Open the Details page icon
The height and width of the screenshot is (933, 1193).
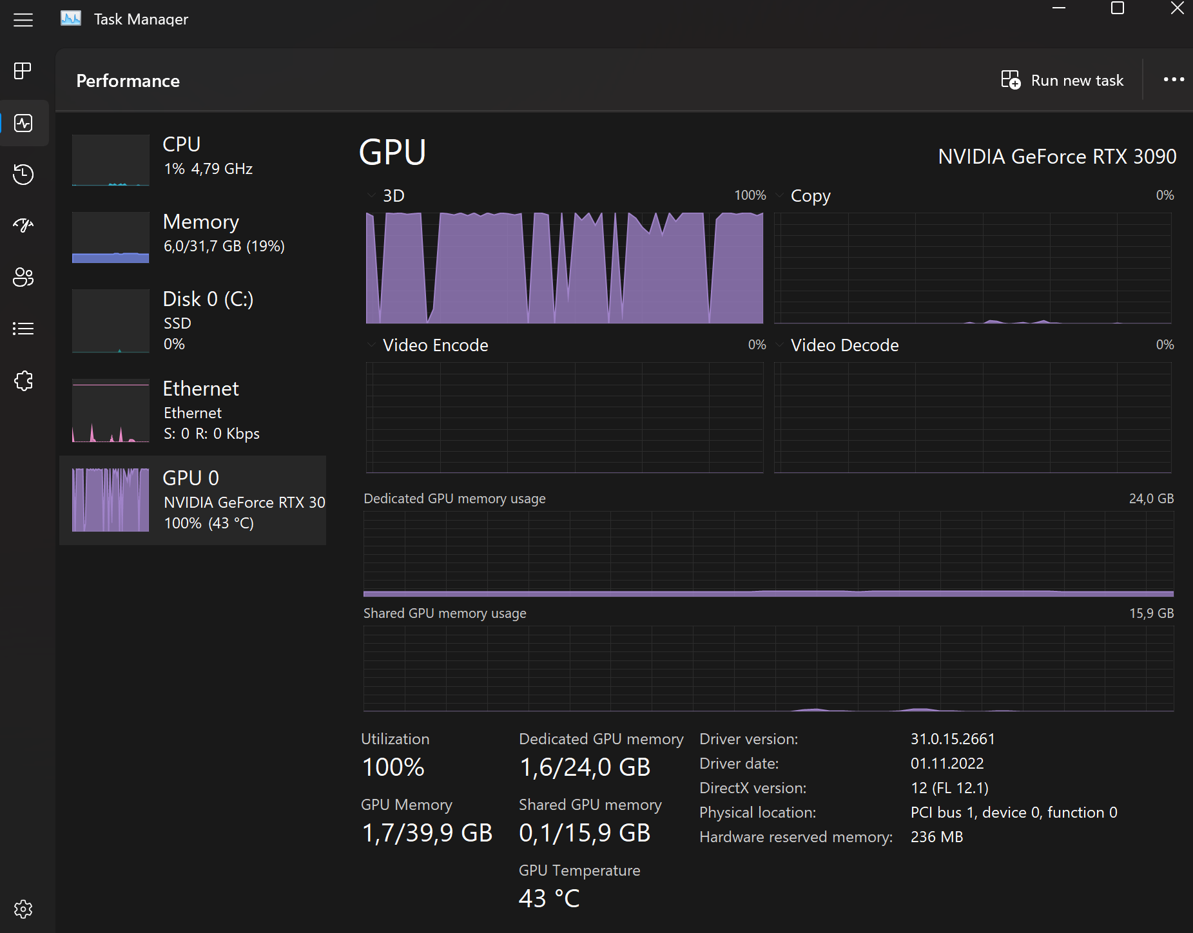[23, 329]
